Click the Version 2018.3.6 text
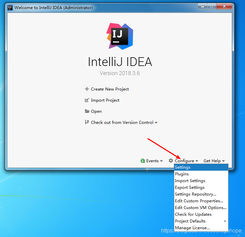Viewport: 245px width, 237px height. (x=120, y=73)
